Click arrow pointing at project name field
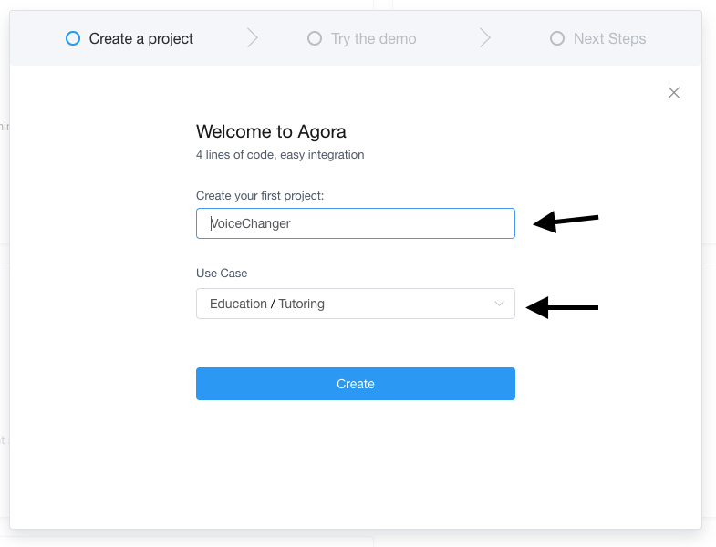The height and width of the screenshot is (547, 716). click(566, 222)
